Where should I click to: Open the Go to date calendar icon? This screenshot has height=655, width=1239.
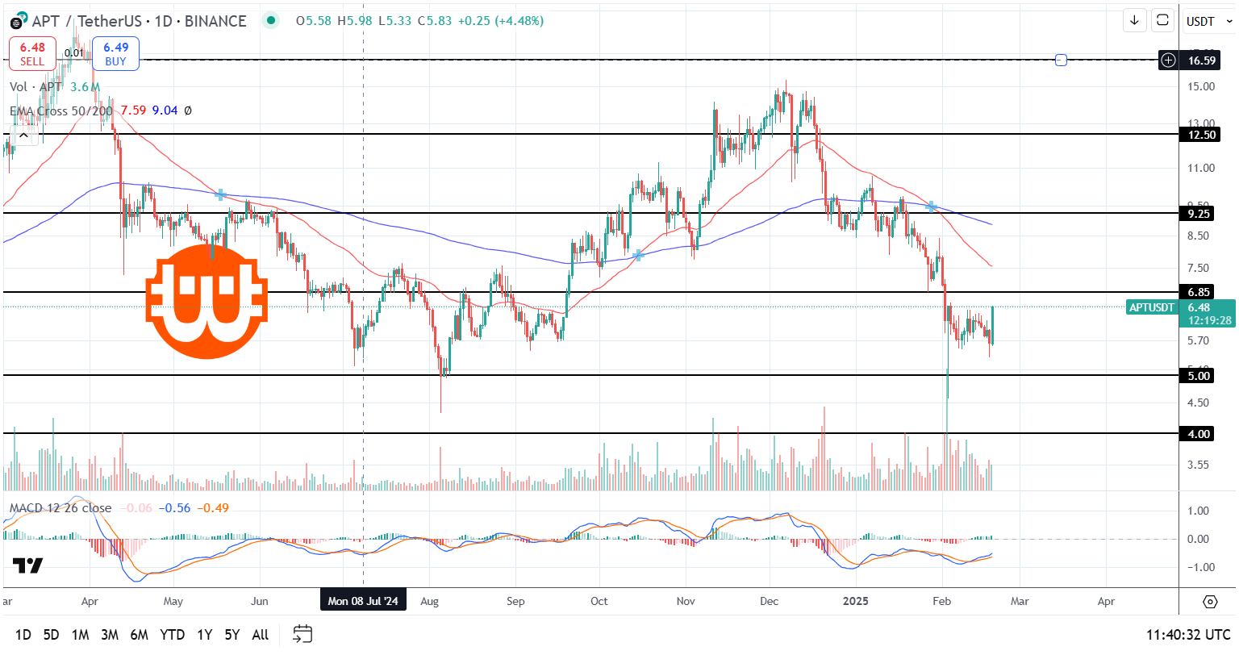click(302, 634)
